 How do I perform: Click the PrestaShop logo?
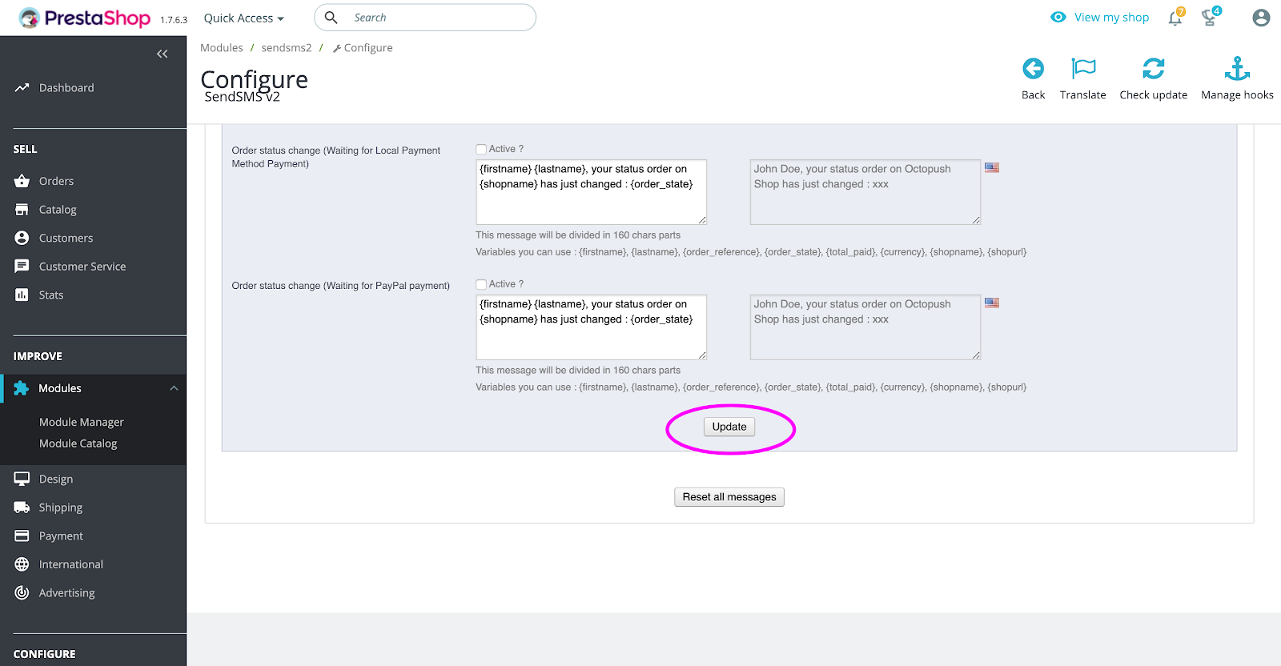84,18
